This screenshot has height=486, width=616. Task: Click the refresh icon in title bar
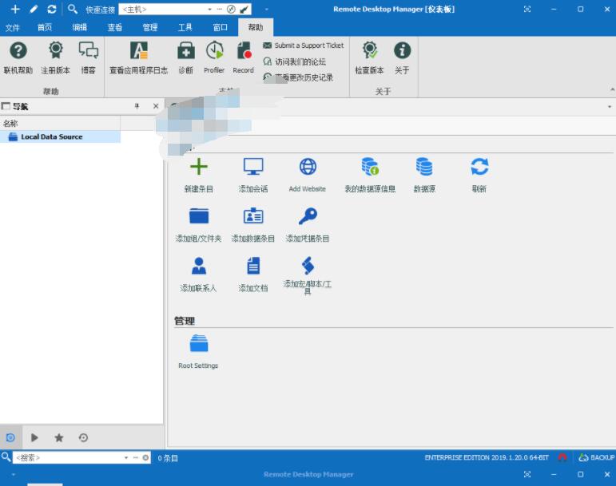pyautogui.click(x=51, y=9)
